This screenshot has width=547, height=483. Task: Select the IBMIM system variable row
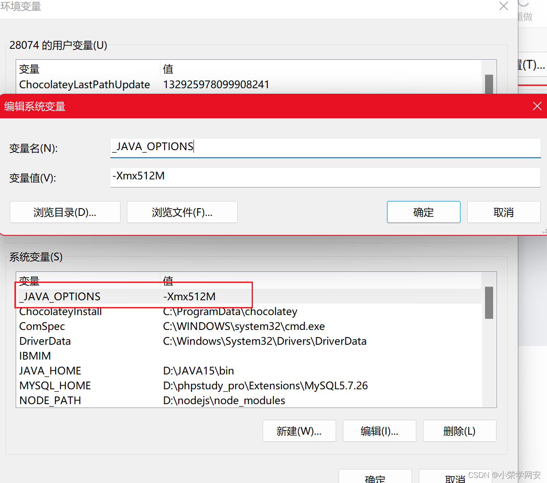[249, 356]
